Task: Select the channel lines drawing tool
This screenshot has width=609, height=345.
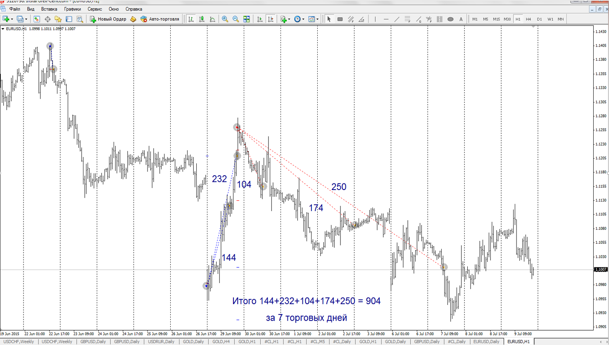Action: point(351,19)
